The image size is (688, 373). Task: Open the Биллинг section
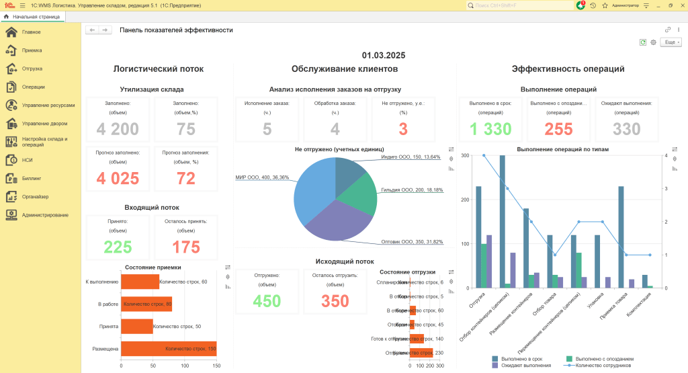(x=31, y=179)
